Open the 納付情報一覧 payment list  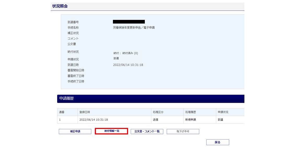tap(111, 131)
